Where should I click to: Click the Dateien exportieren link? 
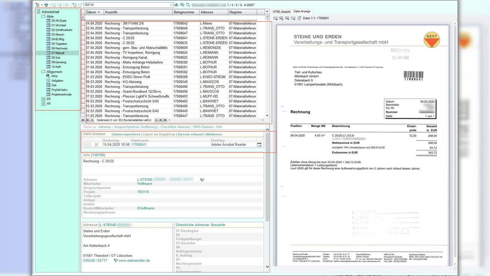[x=126, y=134]
